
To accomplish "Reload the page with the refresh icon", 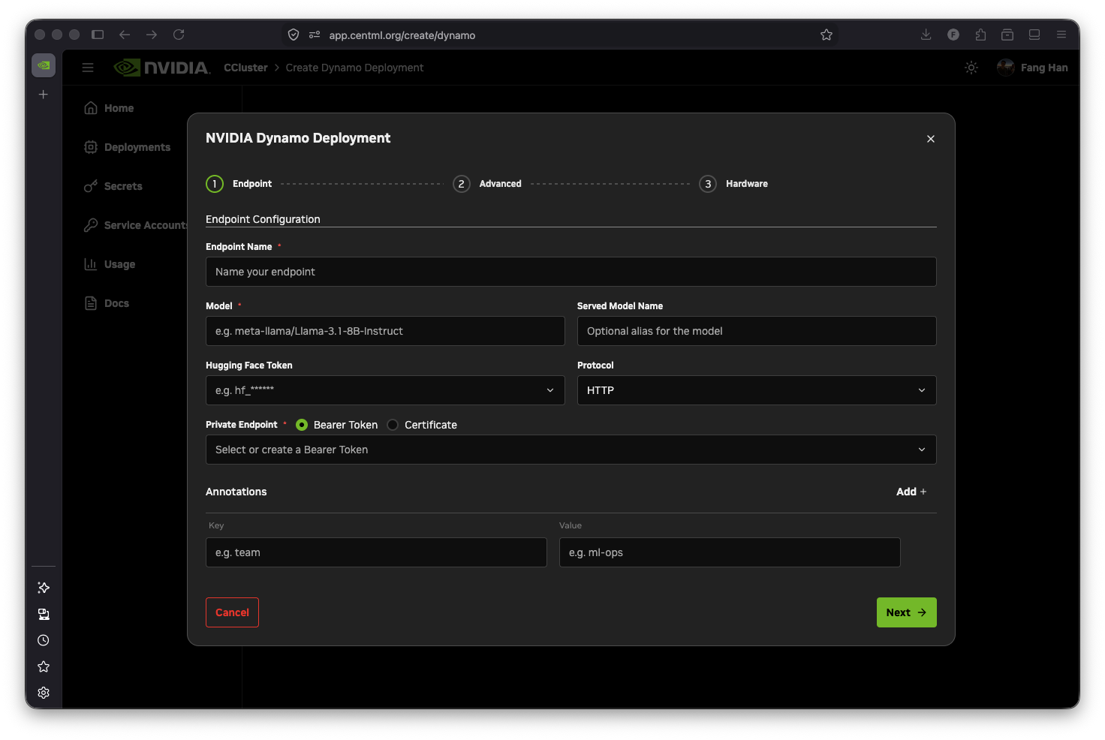I will coord(179,35).
